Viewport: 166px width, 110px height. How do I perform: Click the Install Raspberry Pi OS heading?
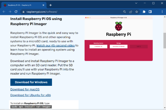point(36,21)
